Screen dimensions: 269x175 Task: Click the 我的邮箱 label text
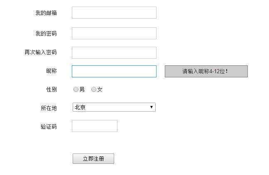[x=46, y=13]
